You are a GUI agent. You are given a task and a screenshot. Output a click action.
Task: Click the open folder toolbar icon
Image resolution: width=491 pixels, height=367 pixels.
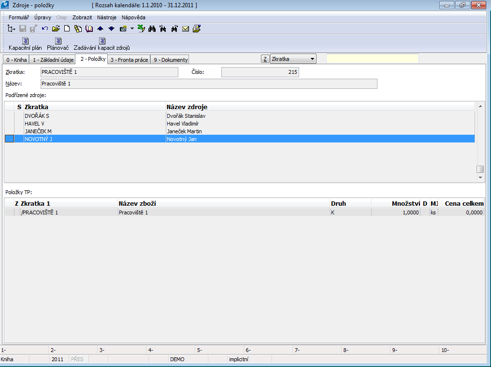coord(56,28)
